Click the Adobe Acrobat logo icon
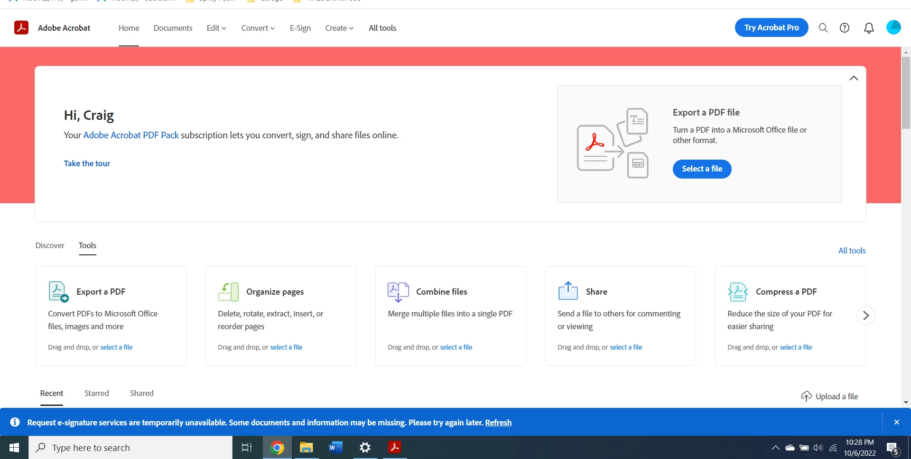Image resolution: width=911 pixels, height=459 pixels. 21,27
